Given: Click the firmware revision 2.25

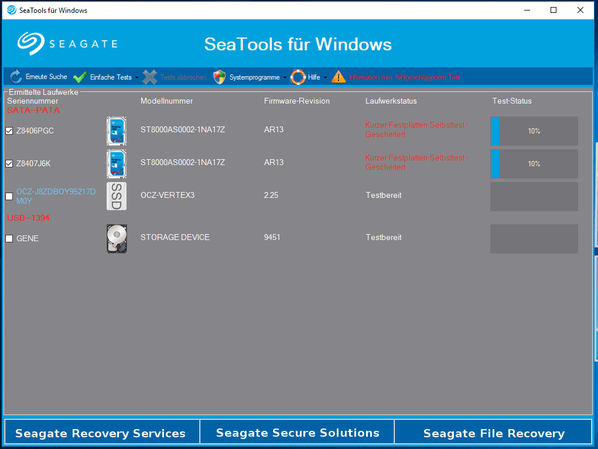Looking at the screenshot, I should pyautogui.click(x=271, y=195).
